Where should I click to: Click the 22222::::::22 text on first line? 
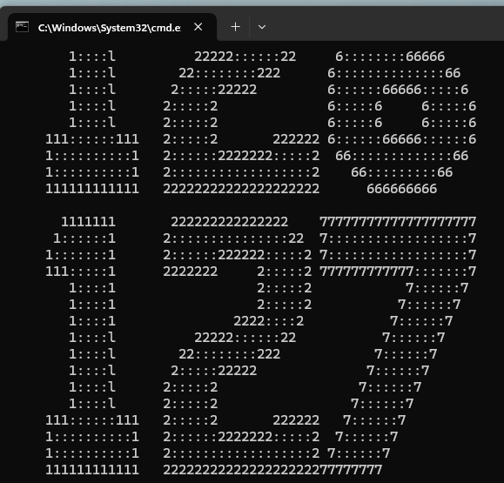(x=245, y=57)
